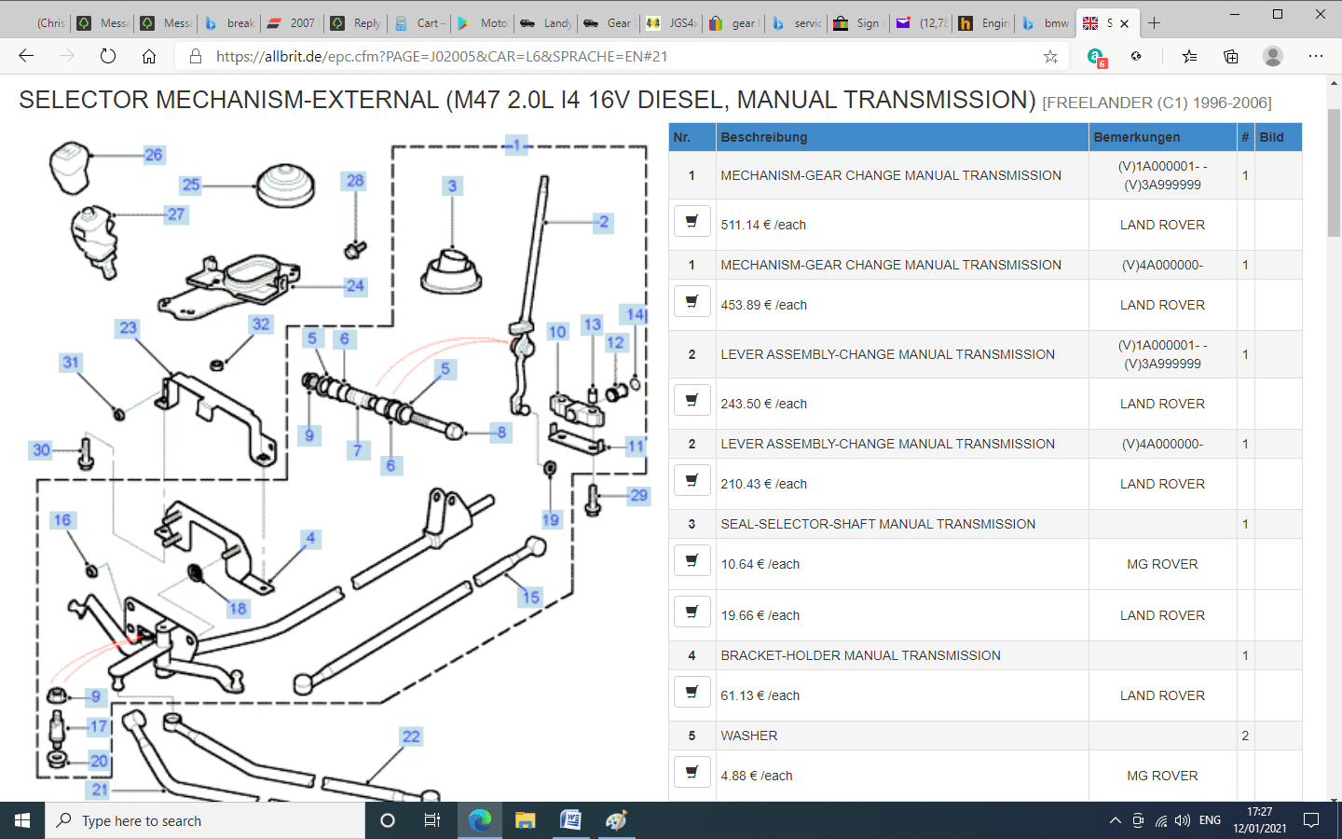1342x839 pixels.
Task: Open Paint from taskbar
Action: point(616,820)
